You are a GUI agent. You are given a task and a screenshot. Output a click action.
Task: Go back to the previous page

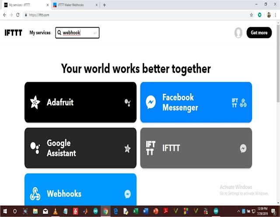pyautogui.click(x=5, y=15)
